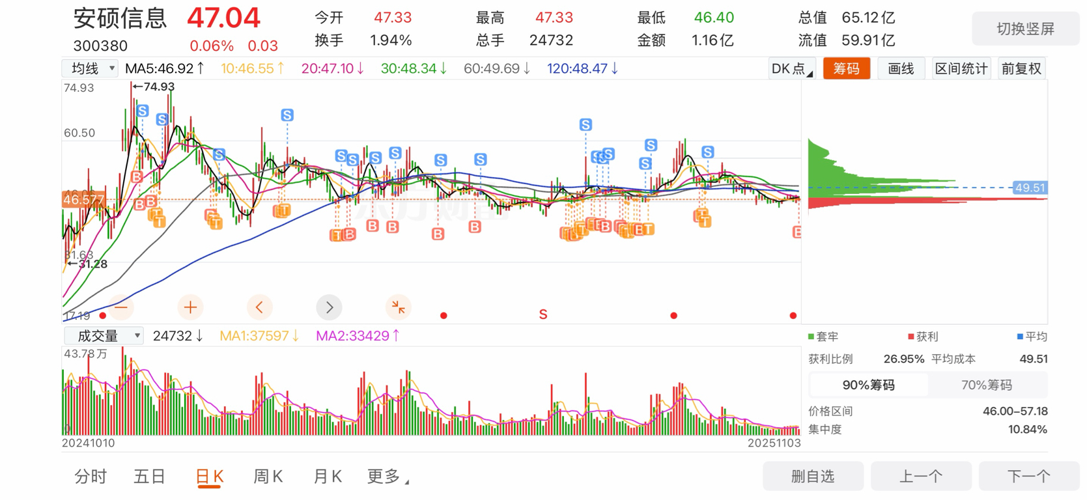Image resolution: width=1087 pixels, height=500 pixels.
Task: Click the stock code 300380
Action: point(100,46)
